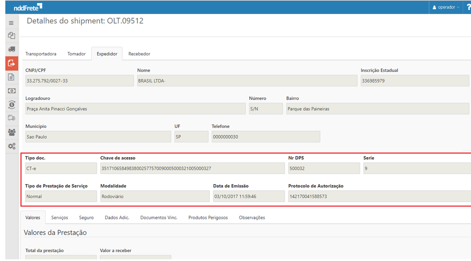The width and height of the screenshot is (471, 261).
Task: Open the settings gears icon in sidebar
Action: (x=11, y=146)
